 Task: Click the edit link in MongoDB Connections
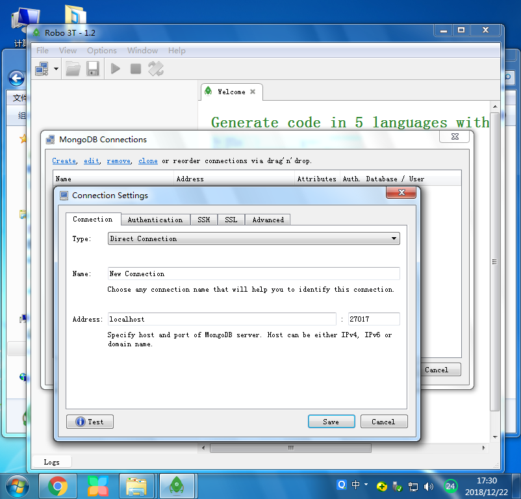tap(92, 160)
